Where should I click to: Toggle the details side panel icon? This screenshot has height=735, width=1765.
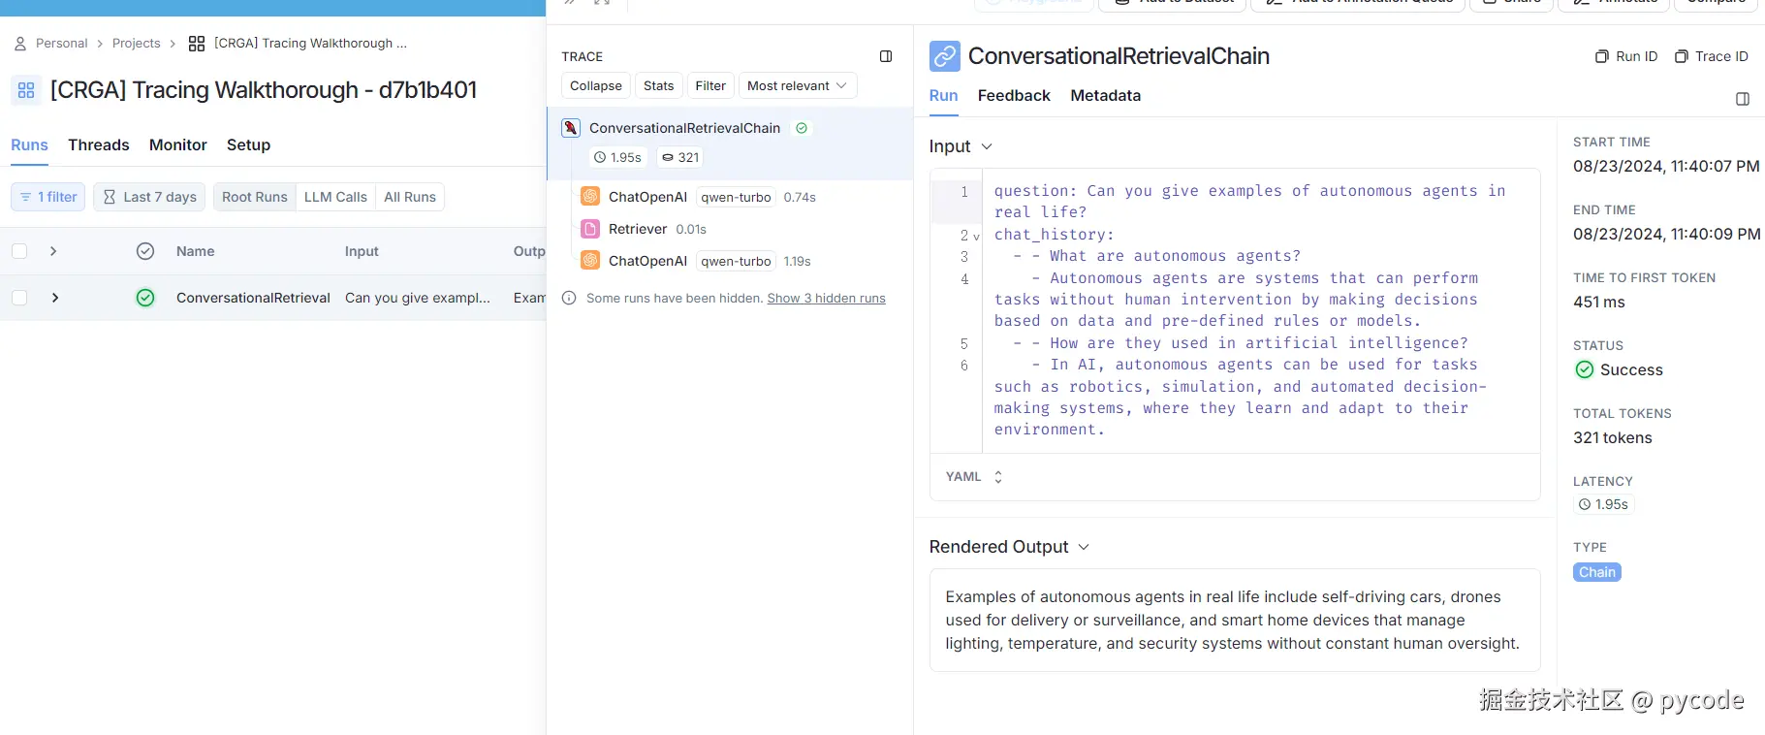point(1743,99)
